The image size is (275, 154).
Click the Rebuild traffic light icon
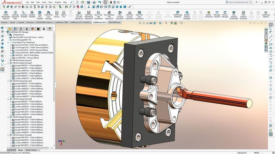(111, 2)
